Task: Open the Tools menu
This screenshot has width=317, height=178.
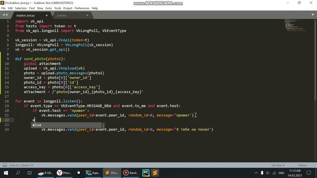Action: point(57,8)
